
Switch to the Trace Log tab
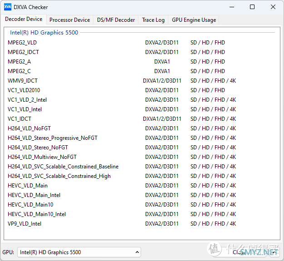click(x=153, y=20)
